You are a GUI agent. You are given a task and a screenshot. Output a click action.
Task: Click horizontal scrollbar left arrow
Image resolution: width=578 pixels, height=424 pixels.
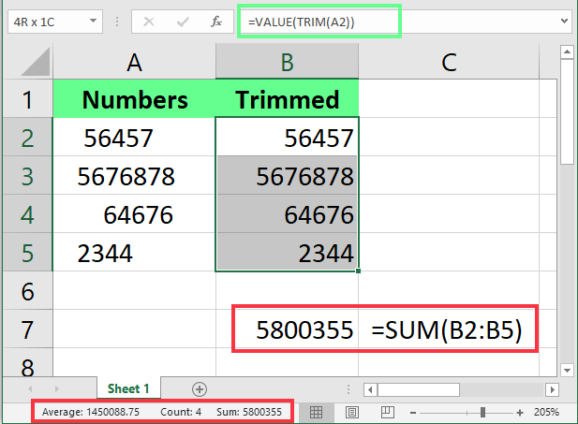tap(370, 389)
